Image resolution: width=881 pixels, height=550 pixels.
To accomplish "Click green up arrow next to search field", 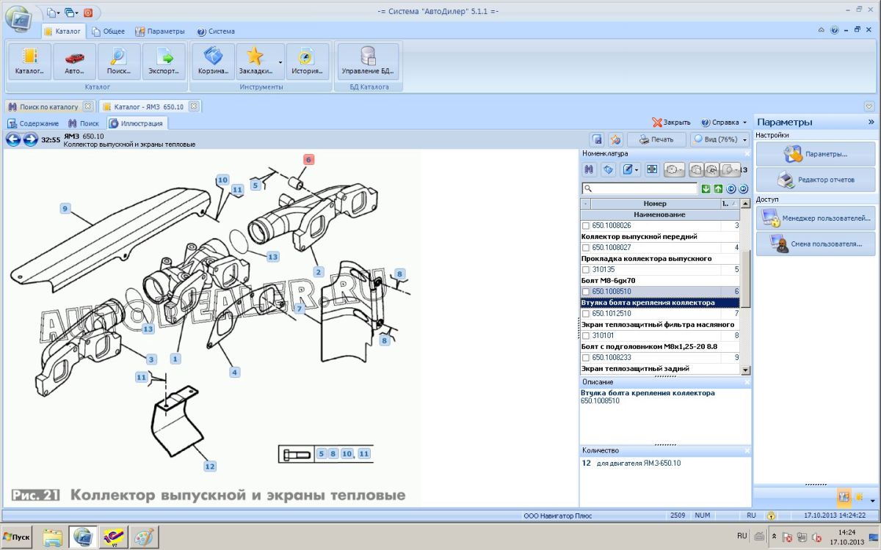I will (x=718, y=188).
